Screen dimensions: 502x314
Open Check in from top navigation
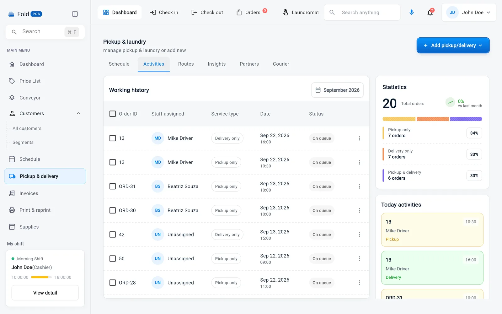[x=164, y=13]
